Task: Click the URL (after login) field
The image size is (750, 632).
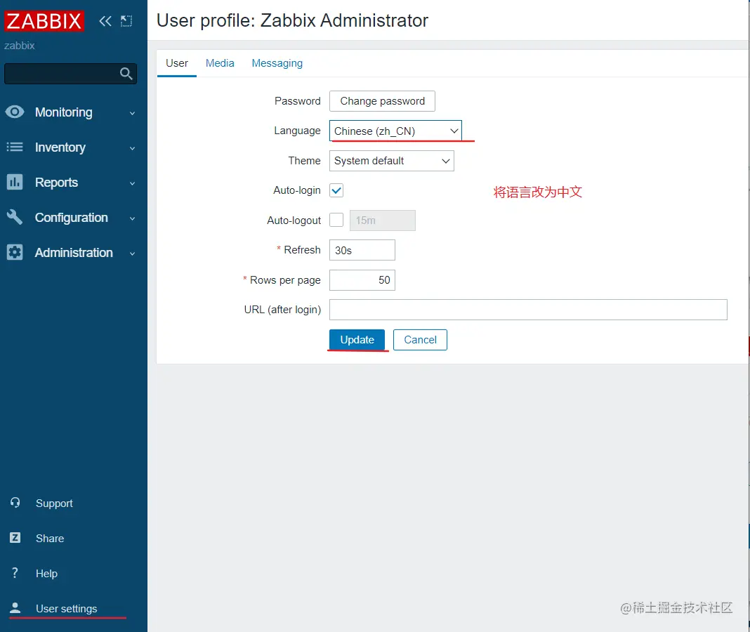Action: (x=528, y=310)
